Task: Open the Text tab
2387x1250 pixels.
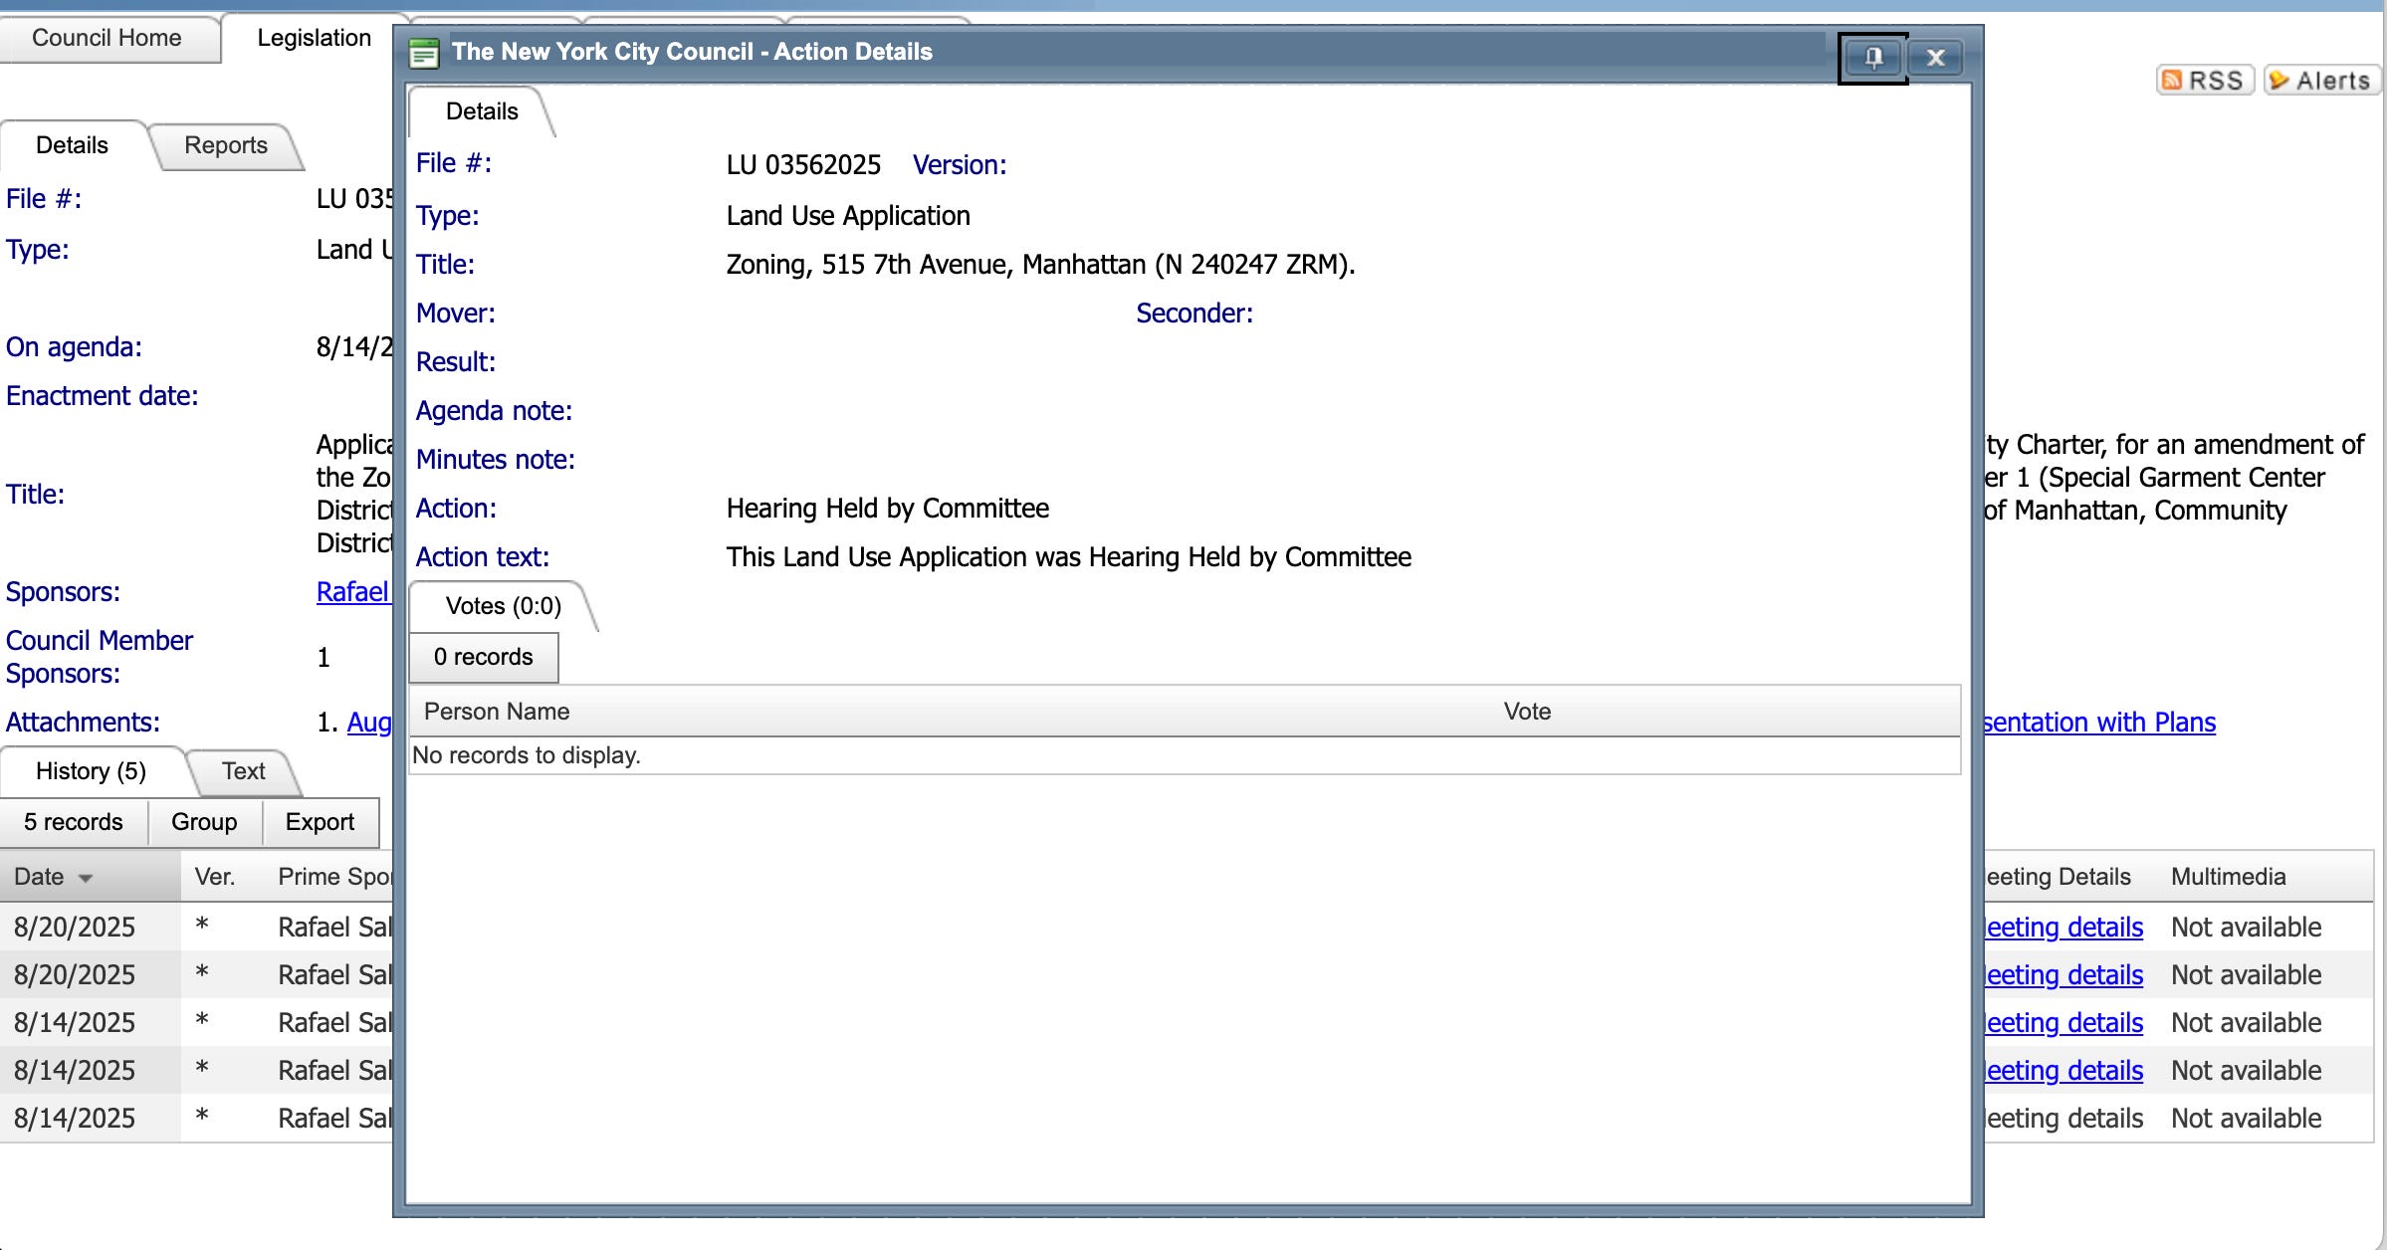Action: click(243, 771)
